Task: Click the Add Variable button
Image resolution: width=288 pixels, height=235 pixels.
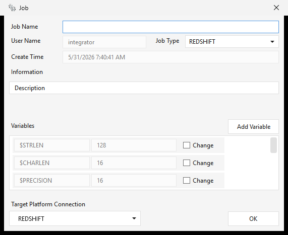Action: pyautogui.click(x=254, y=127)
